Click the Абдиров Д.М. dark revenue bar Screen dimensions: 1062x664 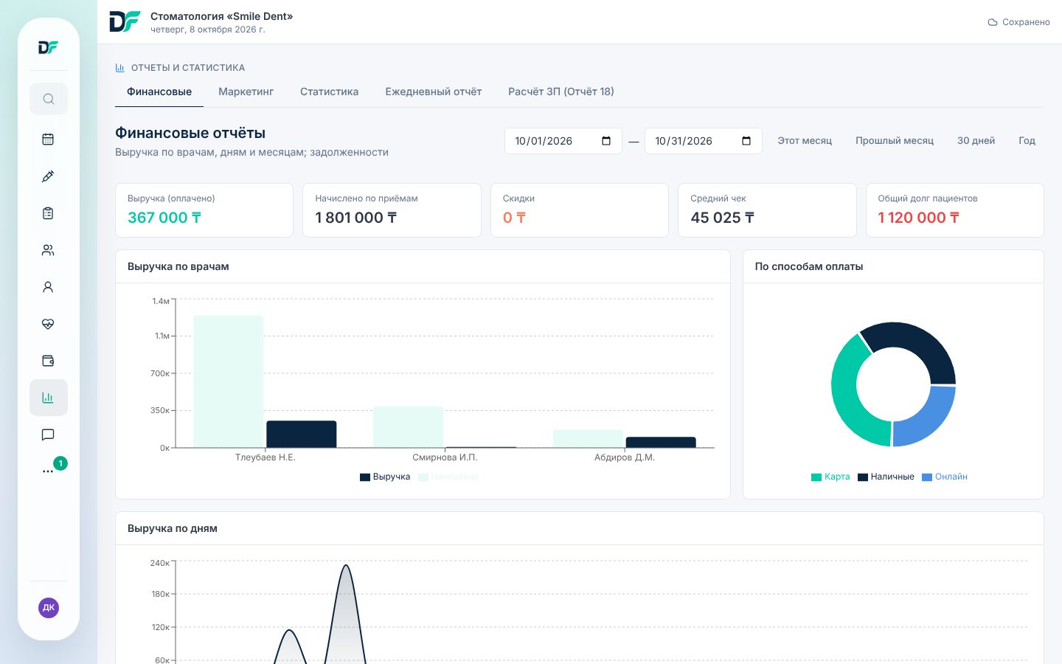click(661, 443)
